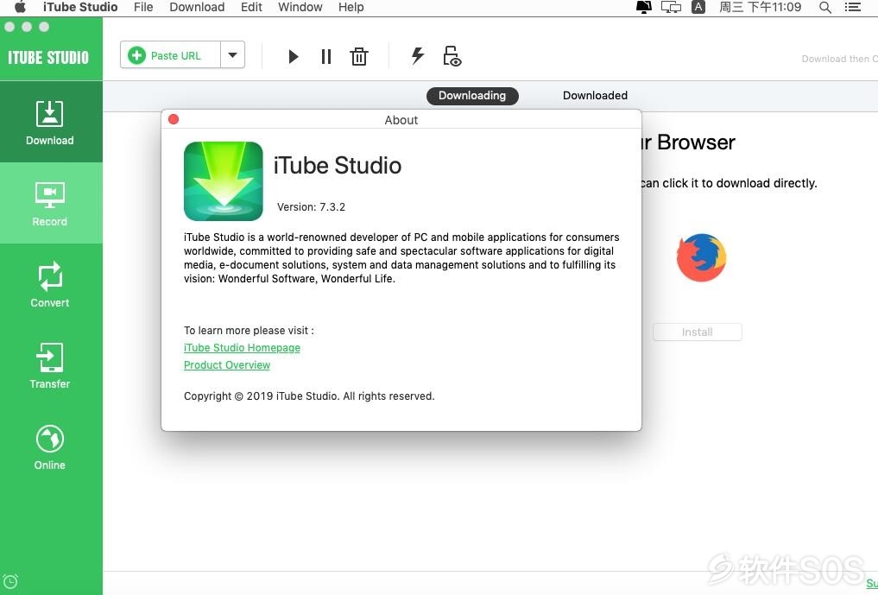Open the iTube Studio application menu
Image resolution: width=878 pixels, height=595 pixels.
(x=80, y=7)
